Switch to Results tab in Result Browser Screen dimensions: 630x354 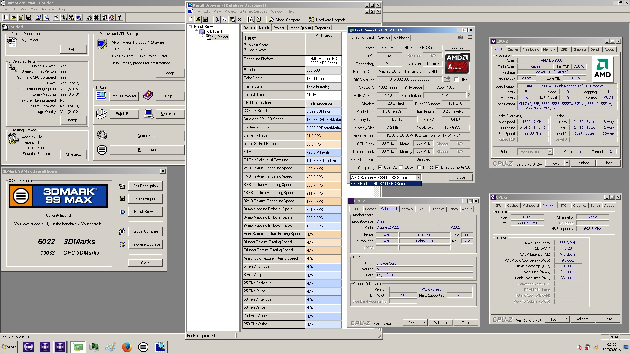(x=249, y=28)
